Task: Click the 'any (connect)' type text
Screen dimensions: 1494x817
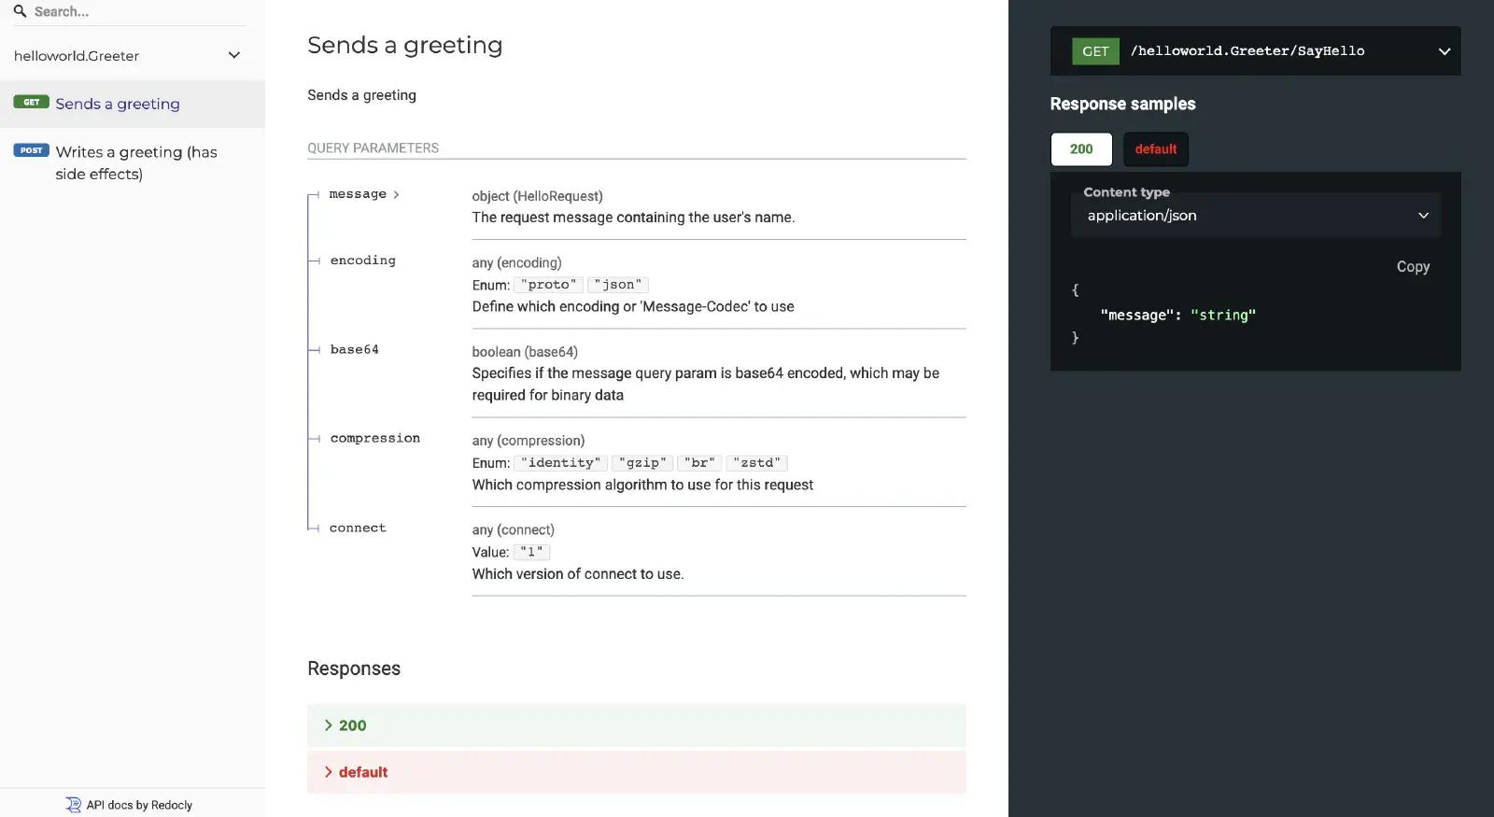Action: click(x=513, y=530)
